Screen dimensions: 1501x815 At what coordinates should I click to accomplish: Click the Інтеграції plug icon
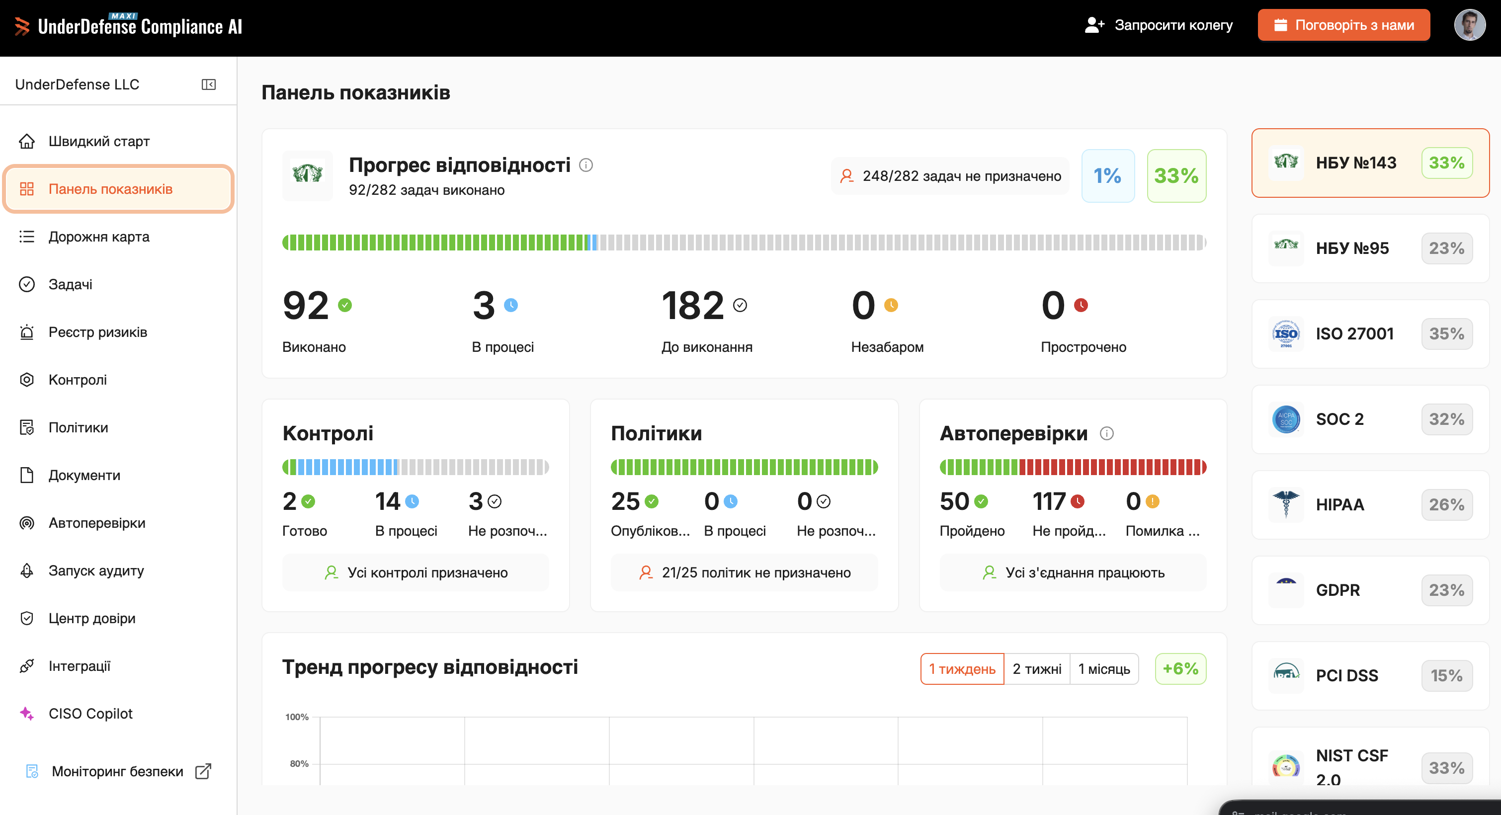[x=27, y=666]
